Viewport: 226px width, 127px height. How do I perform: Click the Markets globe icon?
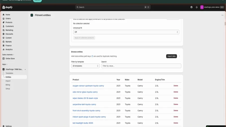click(x=4, y=42)
